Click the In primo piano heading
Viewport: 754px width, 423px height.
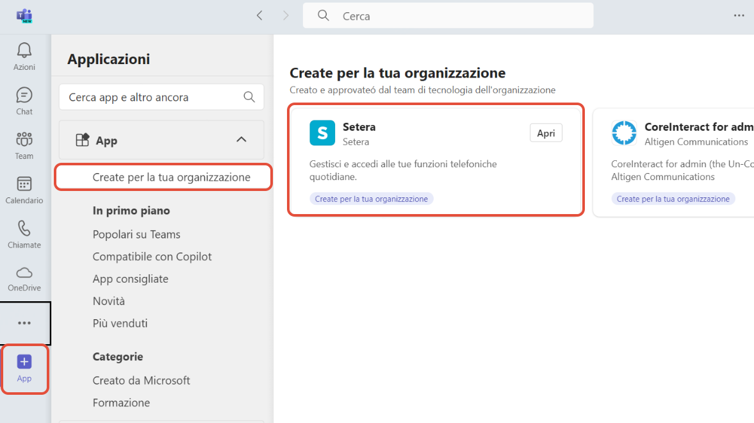click(131, 210)
